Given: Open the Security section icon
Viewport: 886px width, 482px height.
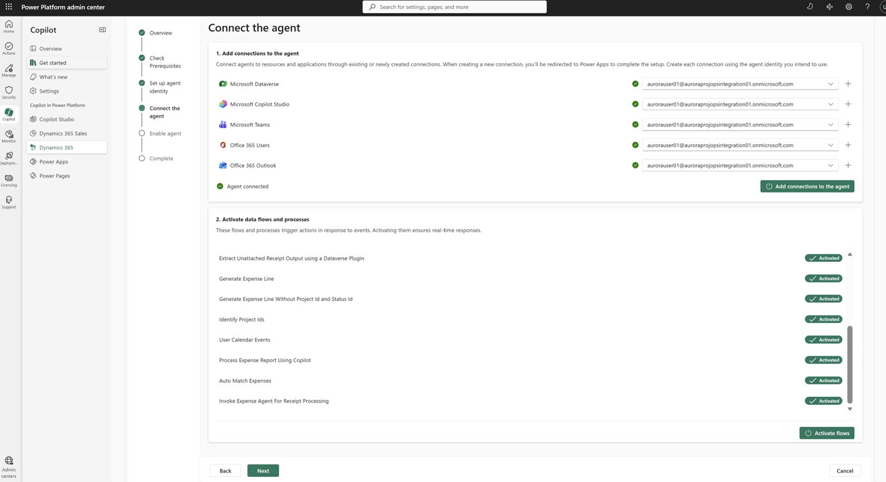Looking at the screenshot, I should (x=9, y=92).
